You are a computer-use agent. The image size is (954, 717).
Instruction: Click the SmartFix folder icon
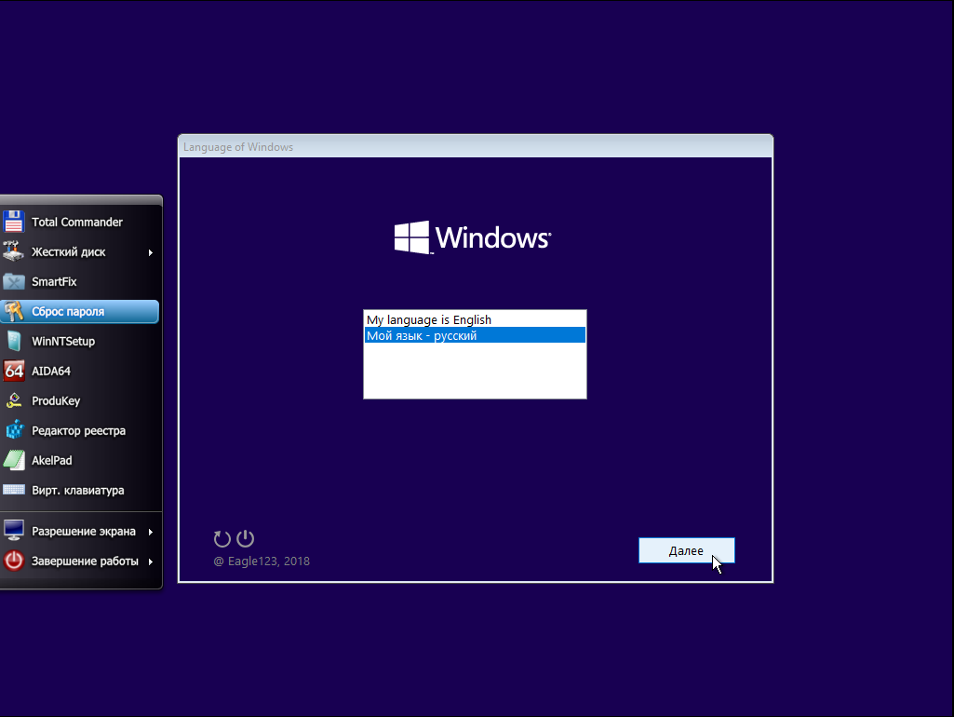(13, 282)
